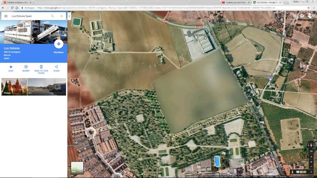Save Los Dolores with star icon
The width and height of the screenshot is (317, 178).
[x=11, y=67]
